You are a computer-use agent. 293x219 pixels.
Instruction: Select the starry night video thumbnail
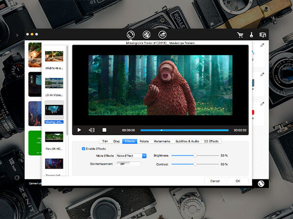point(54,164)
